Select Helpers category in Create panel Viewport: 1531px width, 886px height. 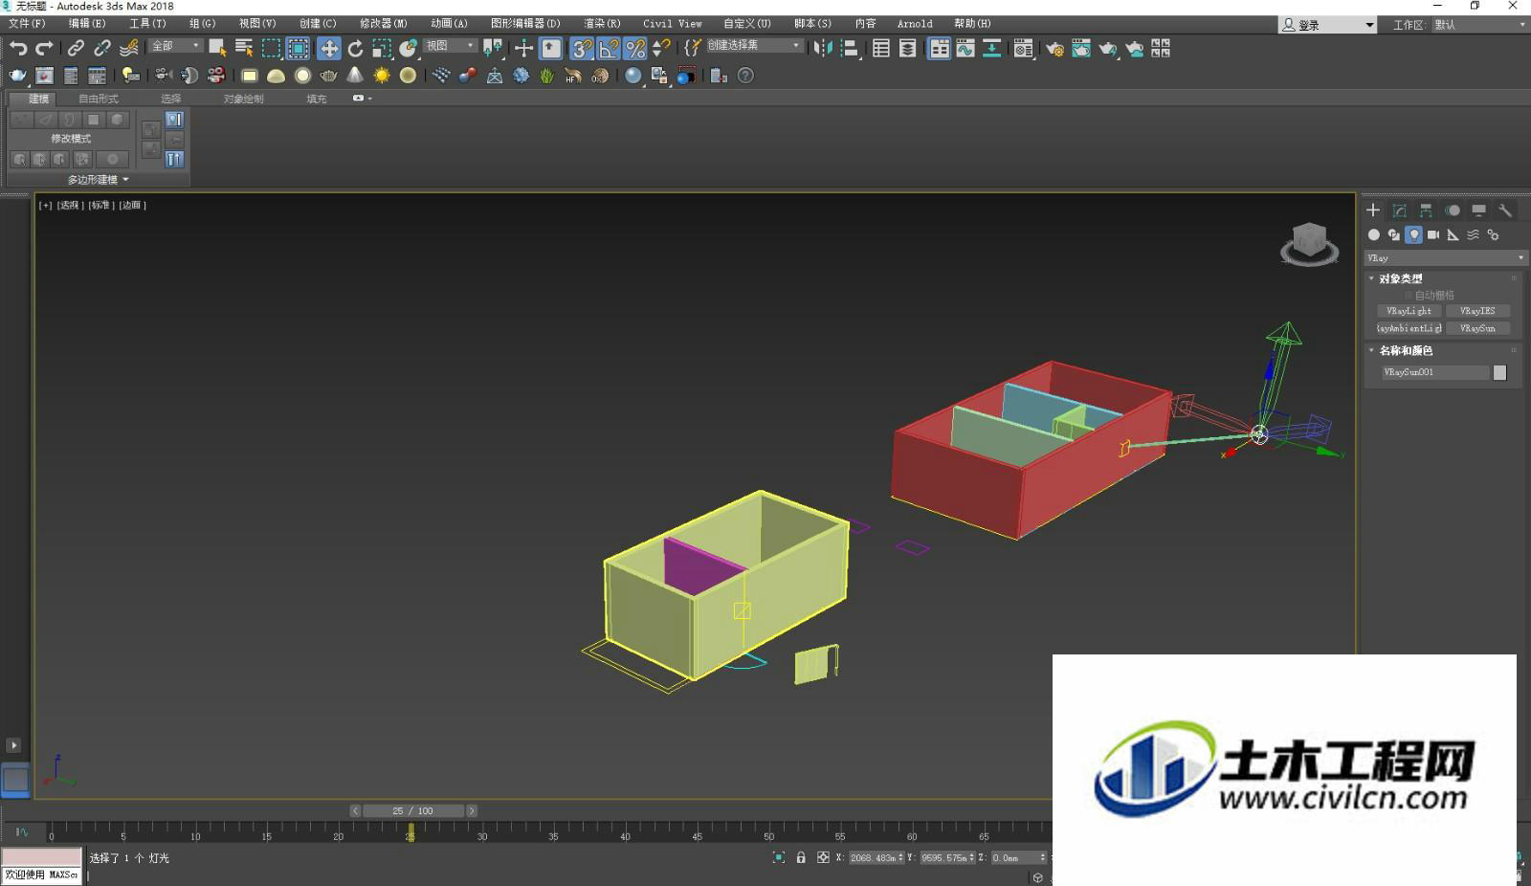1453,234
